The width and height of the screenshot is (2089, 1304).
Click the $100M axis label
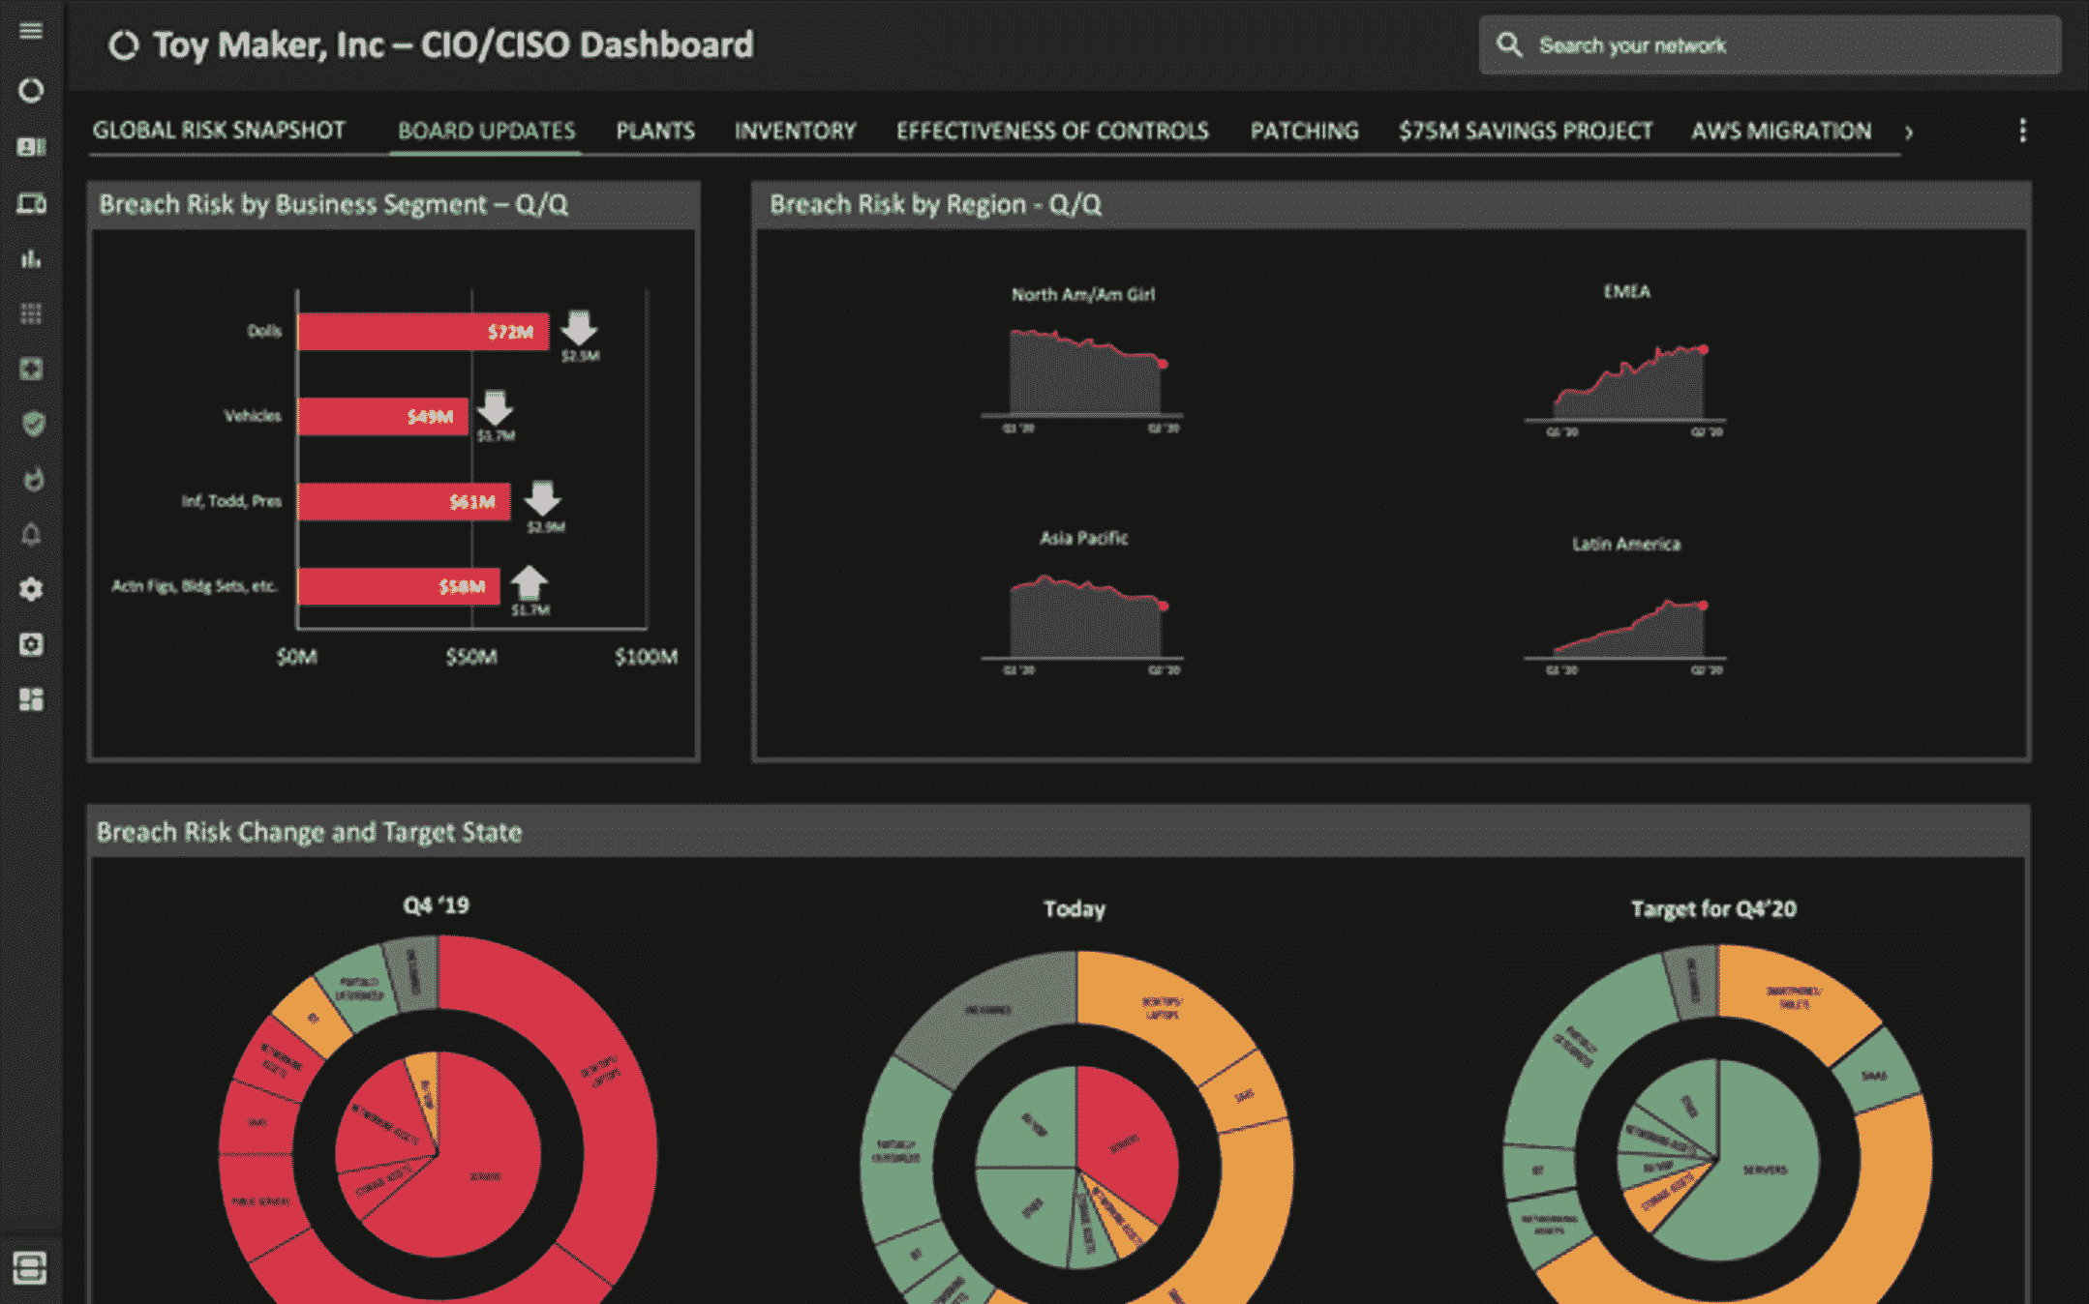[646, 657]
